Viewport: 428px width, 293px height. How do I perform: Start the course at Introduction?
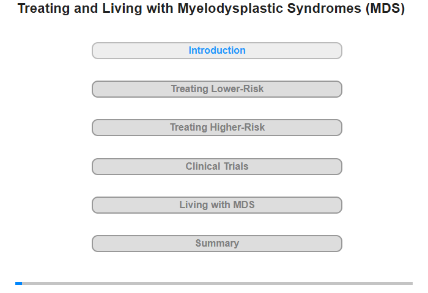tap(217, 51)
